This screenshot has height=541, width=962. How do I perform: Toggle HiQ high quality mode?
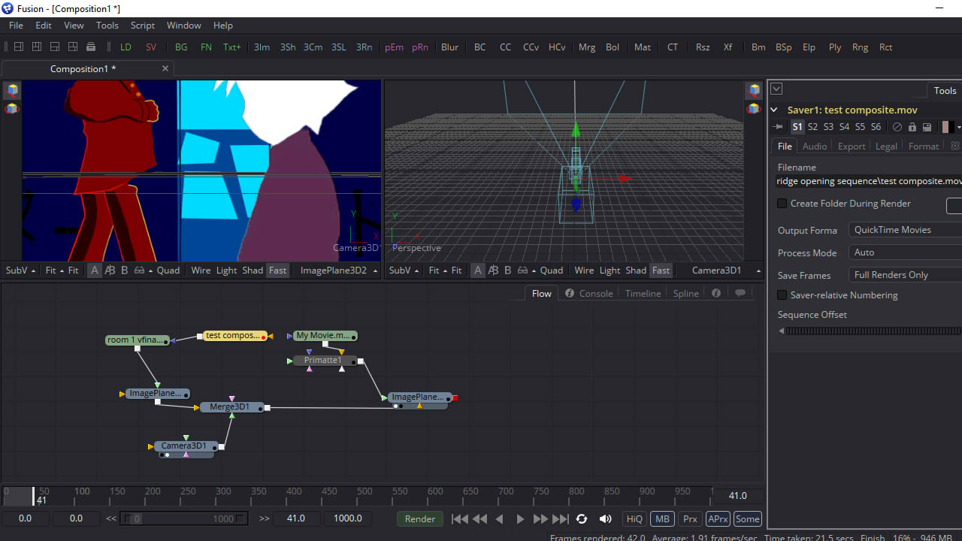[x=634, y=518]
